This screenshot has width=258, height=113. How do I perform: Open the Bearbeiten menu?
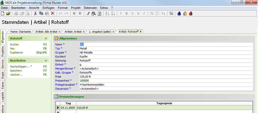pyautogui.click(x=18, y=8)
